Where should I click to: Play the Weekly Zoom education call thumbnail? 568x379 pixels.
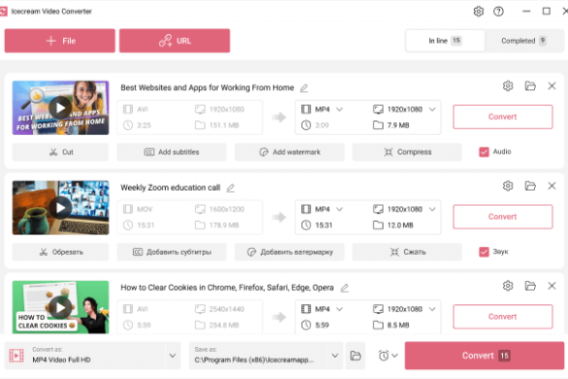click(60, 208)
